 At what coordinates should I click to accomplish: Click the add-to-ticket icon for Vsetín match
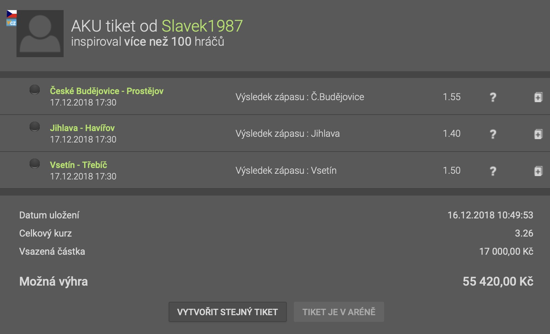(538, 171)
